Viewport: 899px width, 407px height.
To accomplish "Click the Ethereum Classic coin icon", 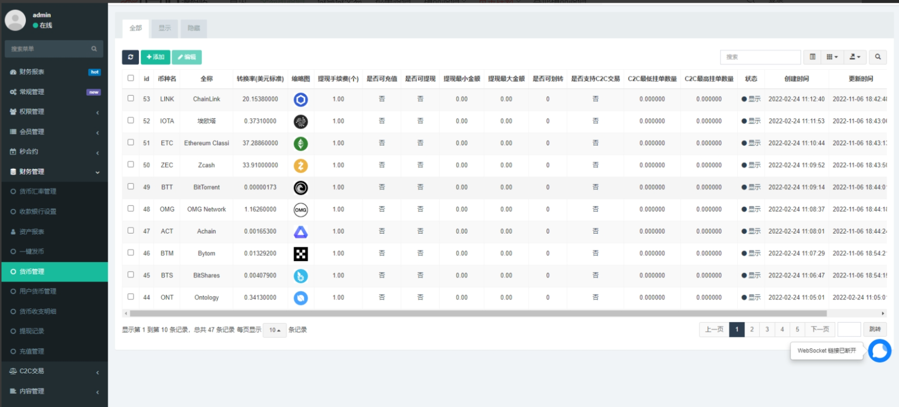I will (301, 144).
